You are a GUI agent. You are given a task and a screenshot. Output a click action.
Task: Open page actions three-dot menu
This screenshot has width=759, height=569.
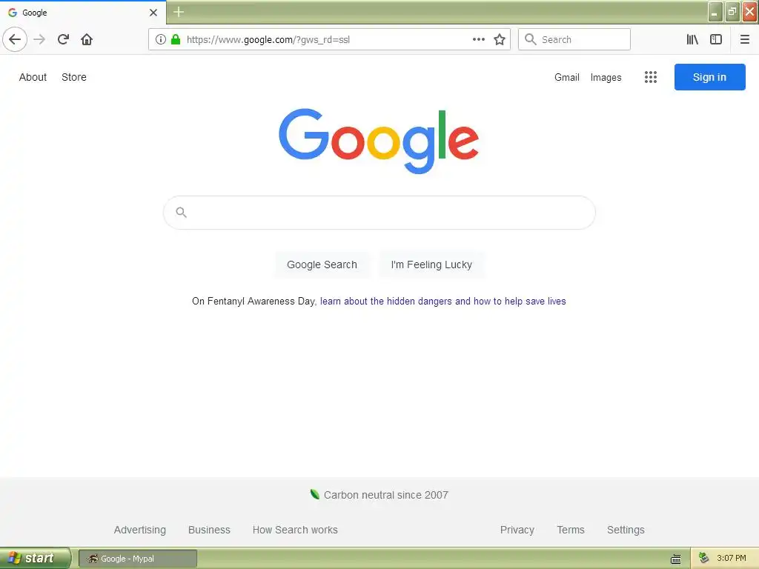tap(478, 39)
